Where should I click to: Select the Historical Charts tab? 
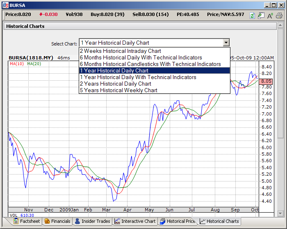[x=219, y=221]
